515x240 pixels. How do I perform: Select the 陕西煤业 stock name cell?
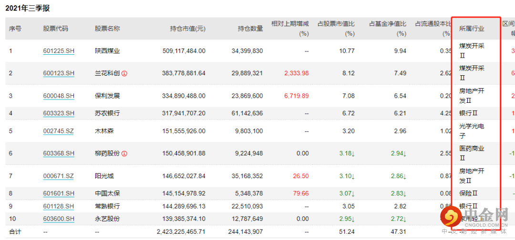(107, 51)
